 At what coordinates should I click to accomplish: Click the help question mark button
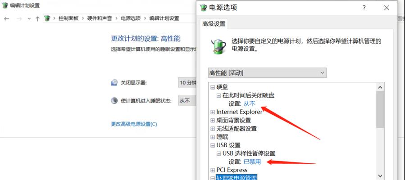[364, 8]
